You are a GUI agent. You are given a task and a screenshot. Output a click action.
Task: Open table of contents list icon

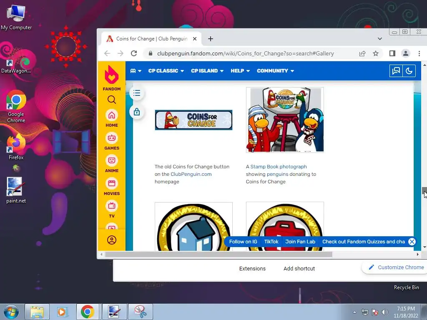[137, 93]
